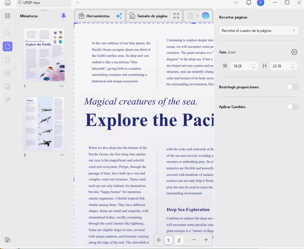
Task: Click the Tamaño de página button
Action: pos(148,16)
